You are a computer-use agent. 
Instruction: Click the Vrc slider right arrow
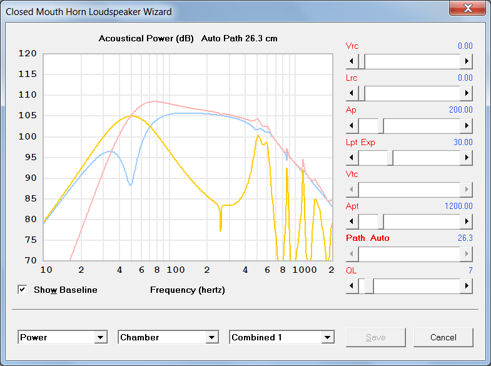click(466, 61)
